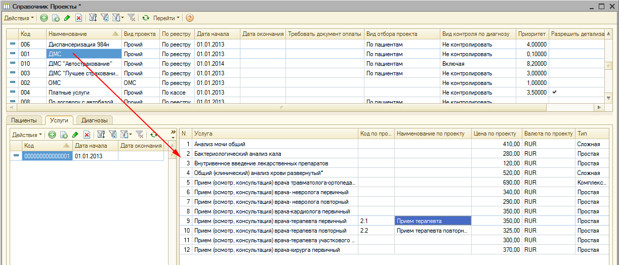Open the Действия dropdown in the main toolbar
The width and height of the screenshot is (619, 265).
pyautogui.click(x=19, y=18)
